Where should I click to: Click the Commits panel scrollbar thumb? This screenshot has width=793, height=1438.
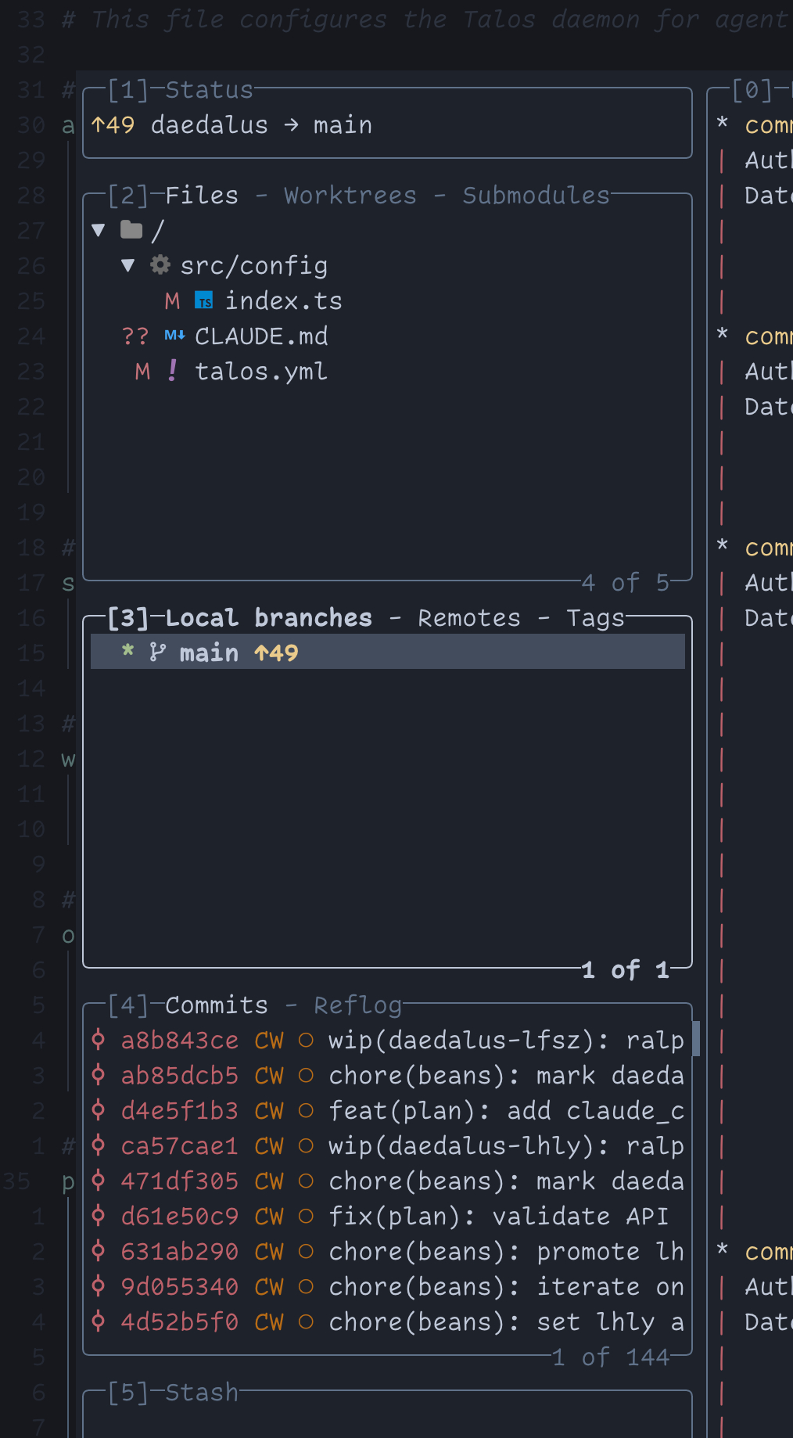[695, 1039]
